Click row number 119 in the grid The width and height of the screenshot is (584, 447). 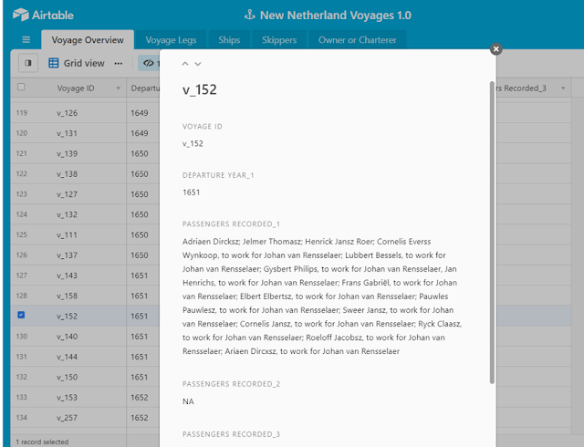click(22, 113)
